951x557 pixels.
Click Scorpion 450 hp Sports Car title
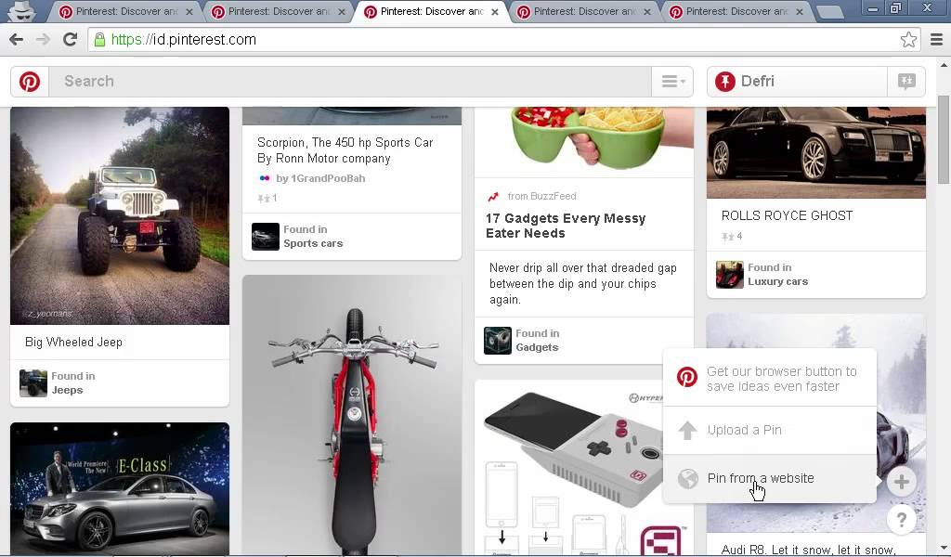345,150
